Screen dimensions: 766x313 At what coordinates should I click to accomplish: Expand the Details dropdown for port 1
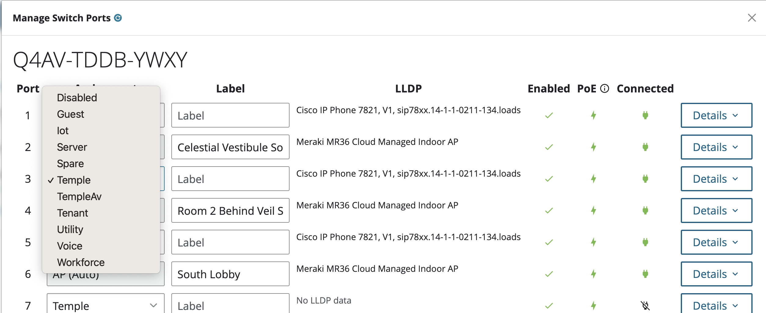point(716,115)
